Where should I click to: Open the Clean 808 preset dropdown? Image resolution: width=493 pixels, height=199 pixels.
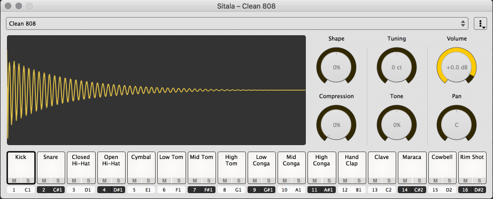[x=237, y=23]
